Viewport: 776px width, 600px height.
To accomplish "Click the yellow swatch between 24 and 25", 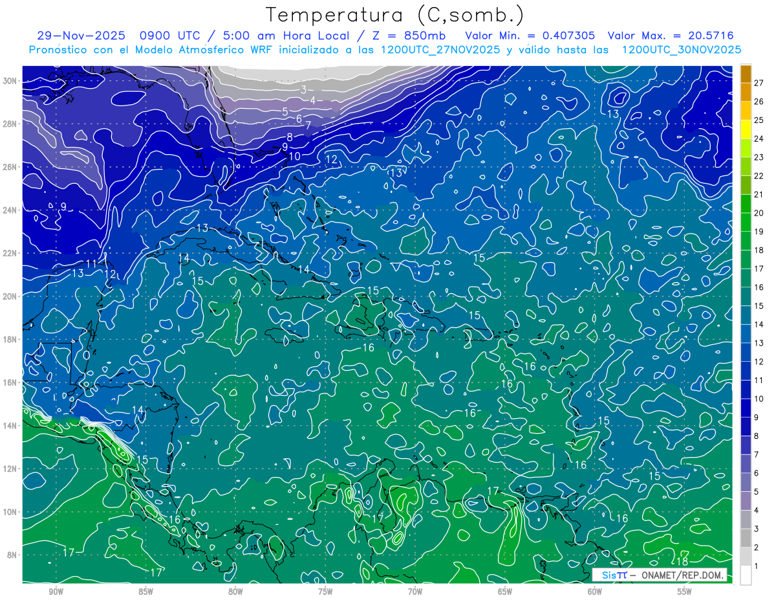I will [x=746, y=129].
